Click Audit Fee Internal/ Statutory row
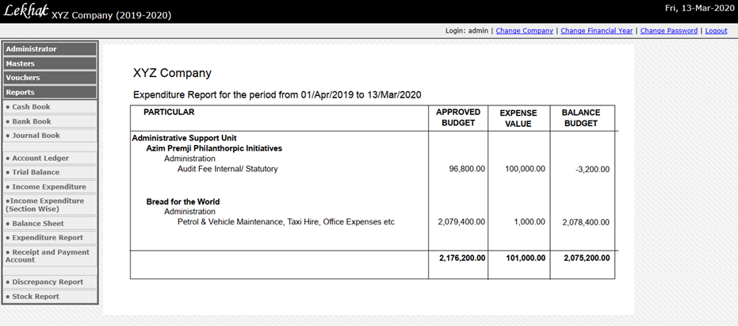The height and width of the screenshot is (326, 738). (228, 169)
